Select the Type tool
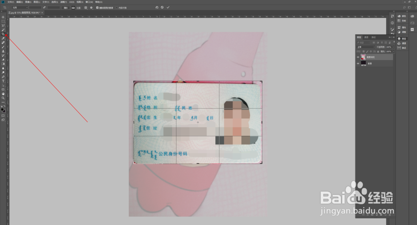417x225 pixels. tap(3, 81)
